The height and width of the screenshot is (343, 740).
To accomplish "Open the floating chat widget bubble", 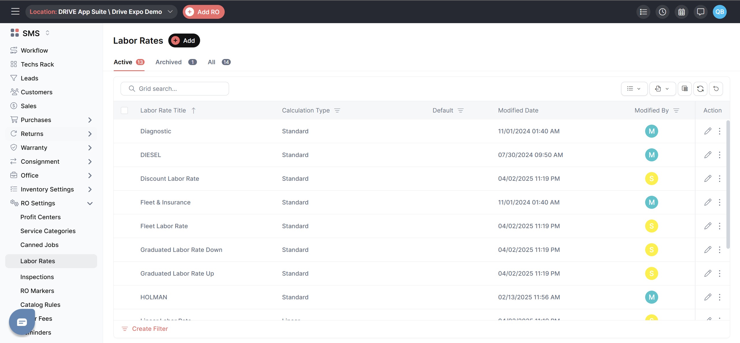I will tap(22, 322).
